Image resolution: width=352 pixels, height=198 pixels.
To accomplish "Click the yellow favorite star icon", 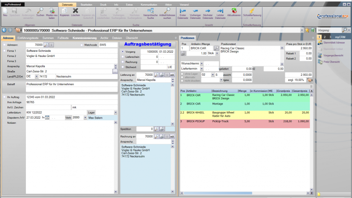I will pos(307,30).
